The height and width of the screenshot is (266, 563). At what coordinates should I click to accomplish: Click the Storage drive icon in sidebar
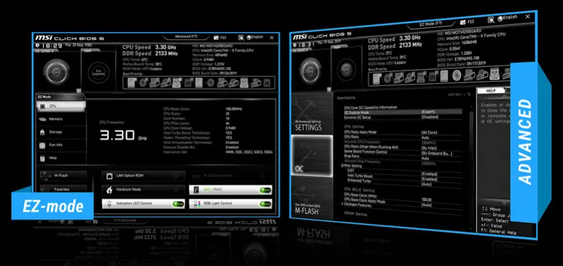(x=43, y=132)
